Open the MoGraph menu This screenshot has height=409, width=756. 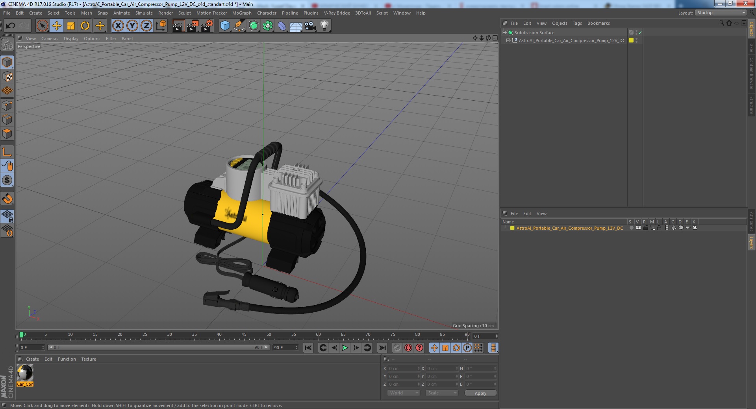tap(242, 13)
